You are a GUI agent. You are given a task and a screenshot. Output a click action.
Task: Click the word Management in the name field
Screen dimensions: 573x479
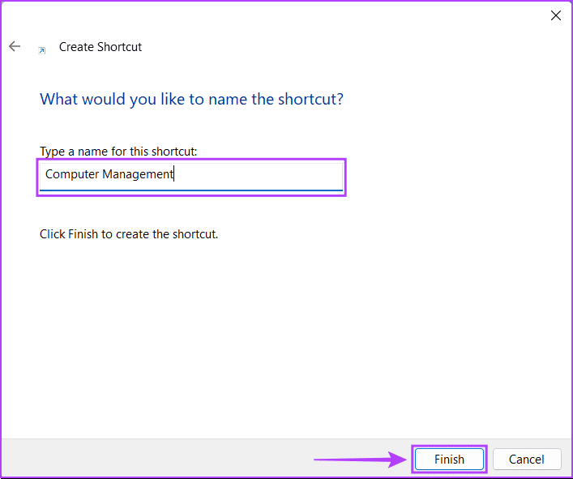(137, 174)
